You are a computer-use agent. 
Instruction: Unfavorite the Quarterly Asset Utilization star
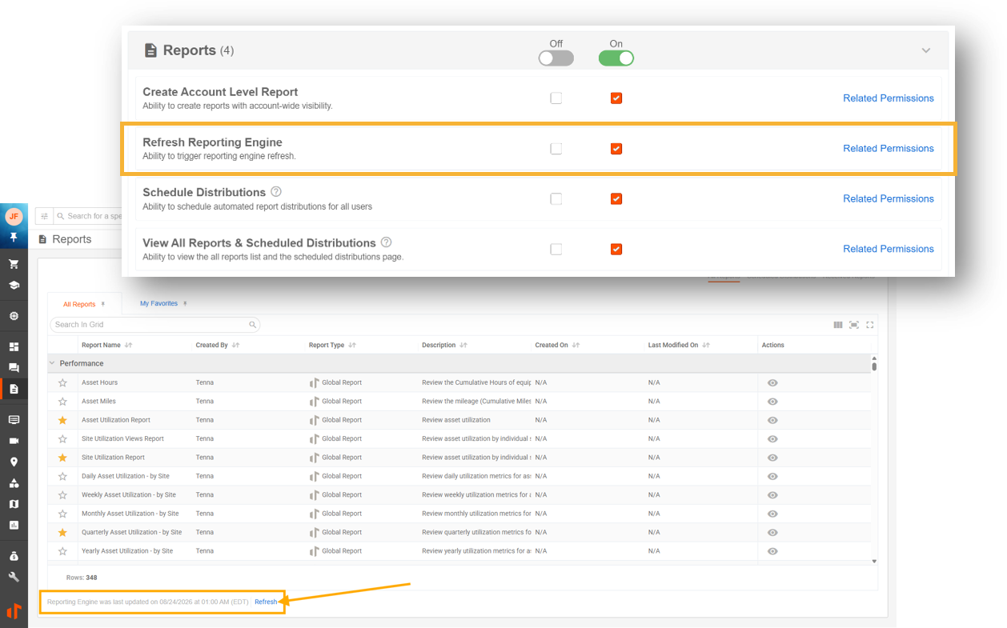click(x=62, y=532)
